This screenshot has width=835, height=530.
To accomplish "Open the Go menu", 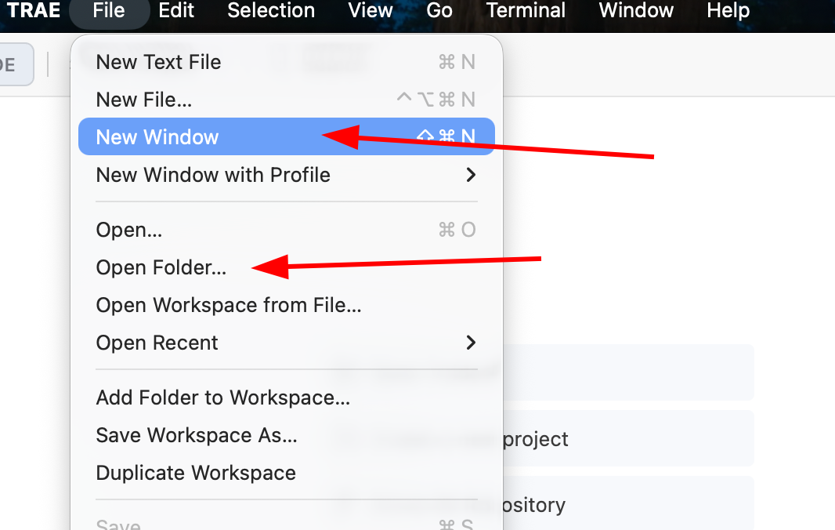I will click(x=439, y=11).
